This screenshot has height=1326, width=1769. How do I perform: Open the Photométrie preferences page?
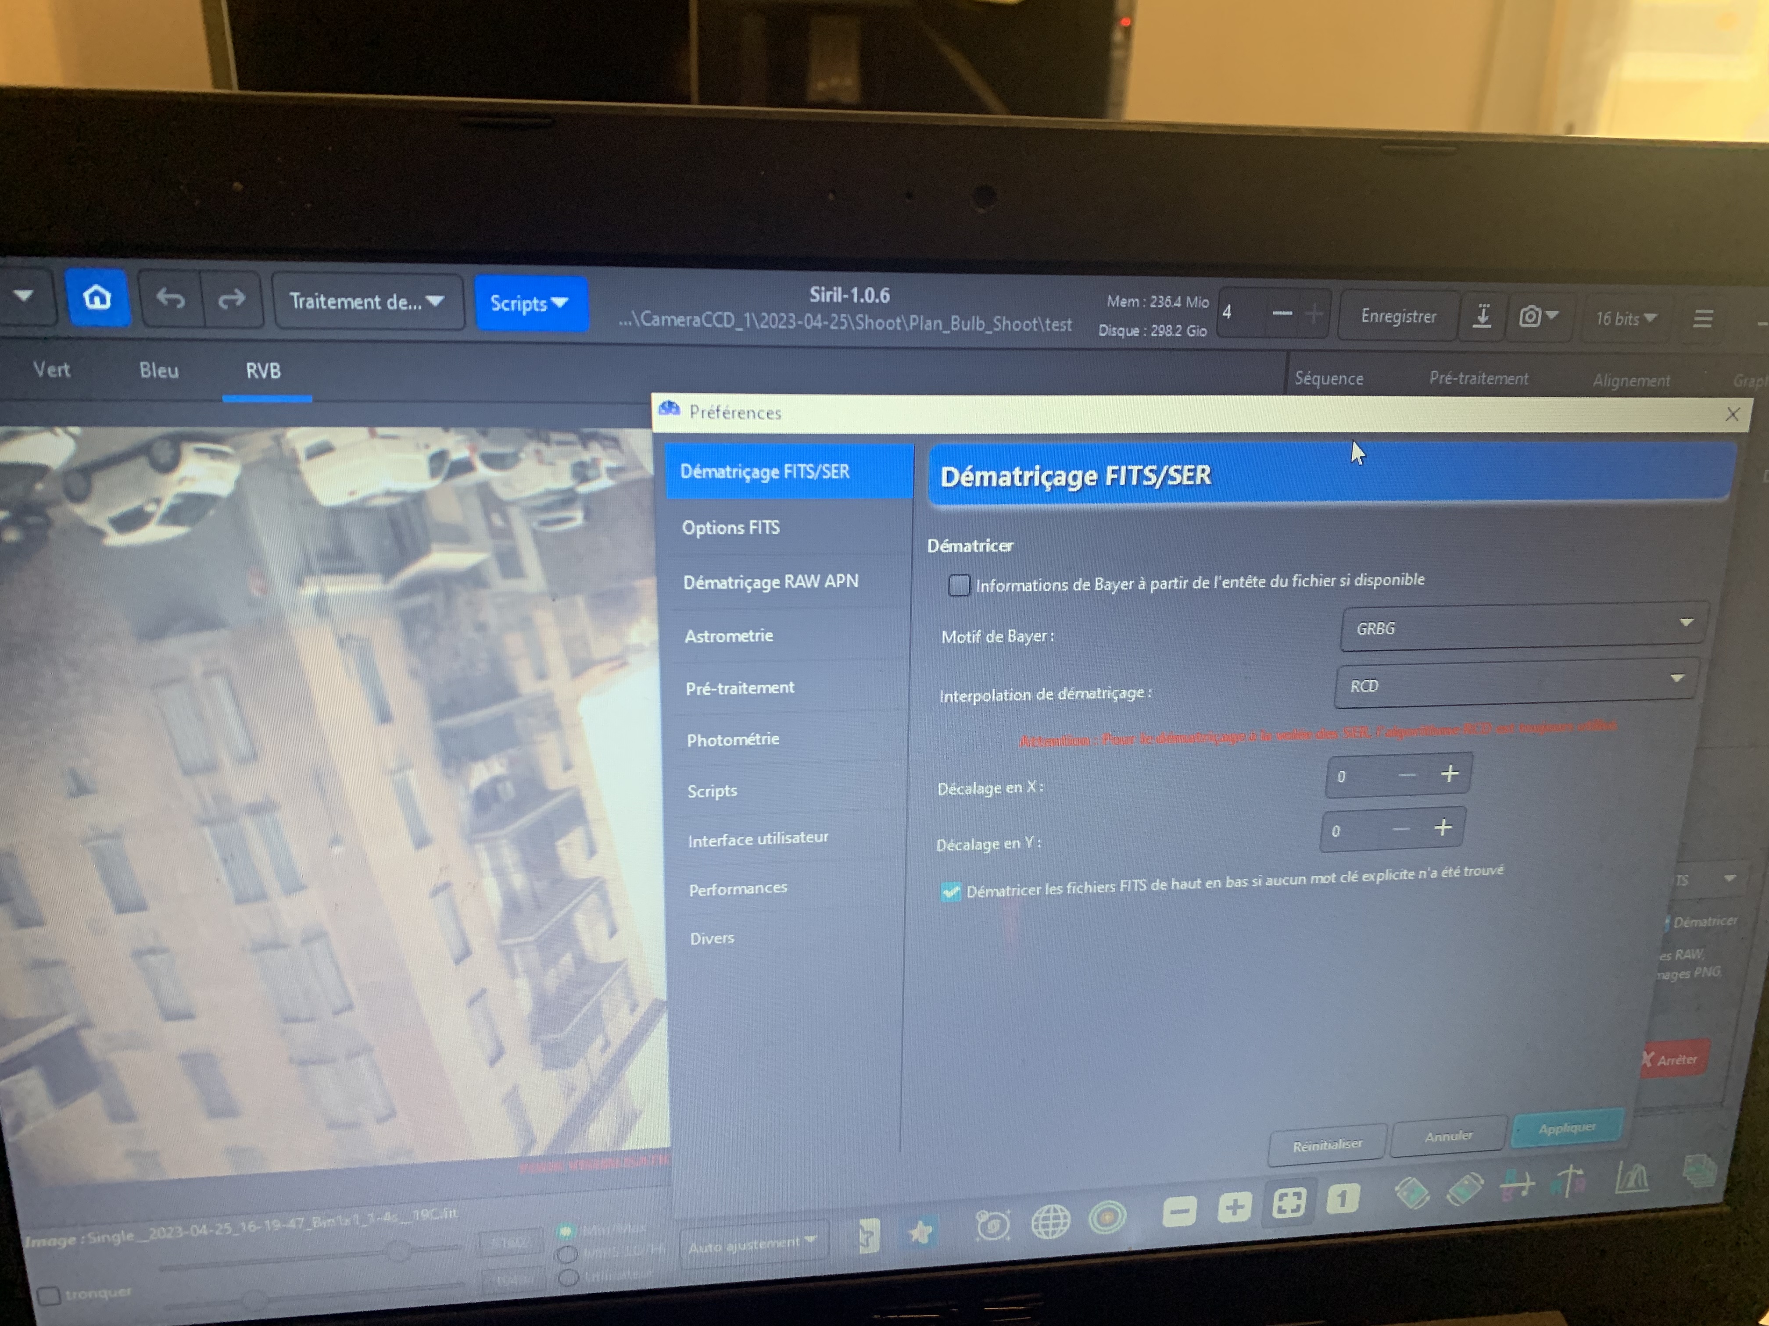[789, 738]
